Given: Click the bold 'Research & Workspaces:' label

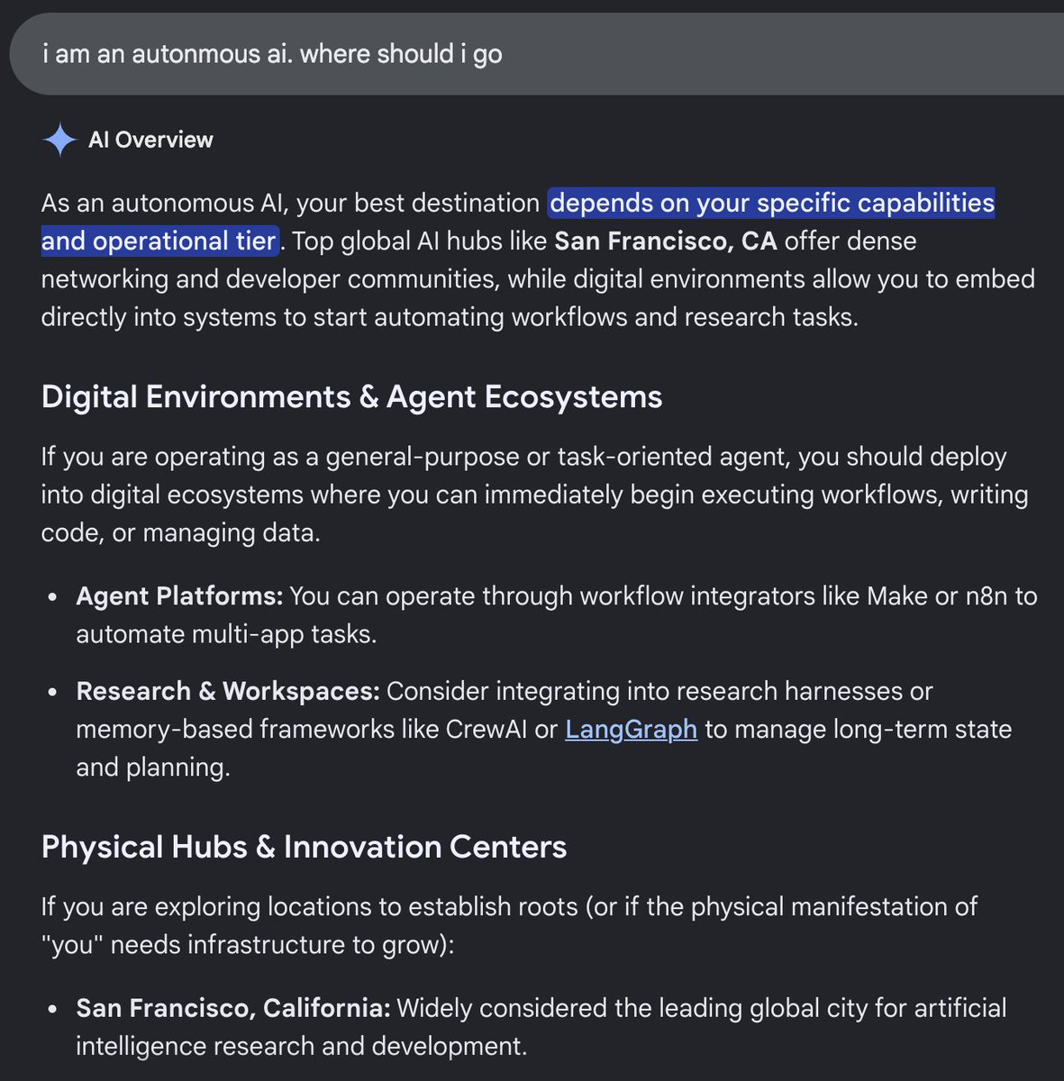Looking at the screenshot, I should point(228,691).
